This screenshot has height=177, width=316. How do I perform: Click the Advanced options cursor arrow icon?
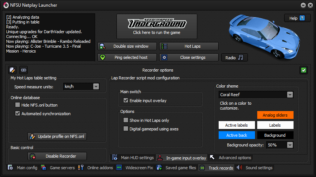point(212,157)
